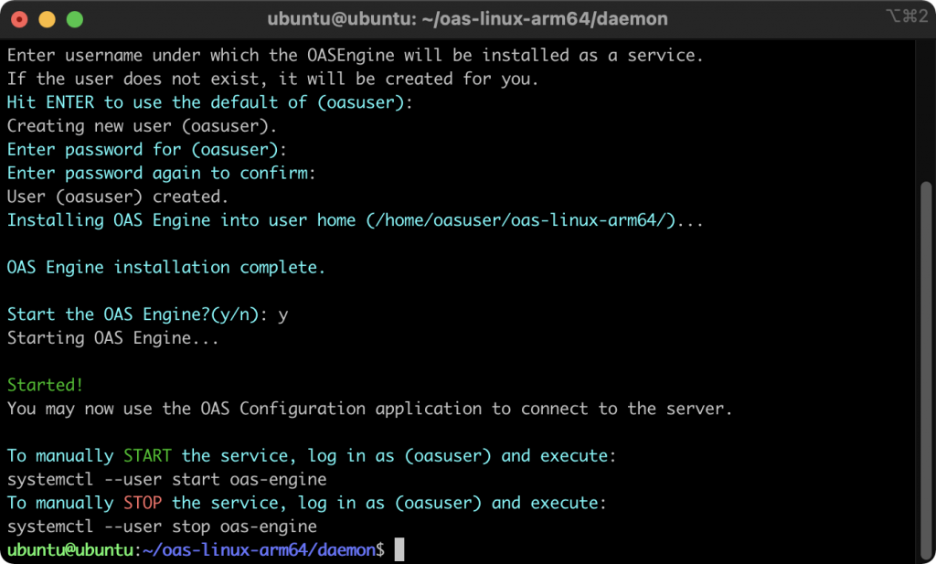
Task: Click the "systemctl --user stop oas-engine" command
Action: pos(162,527)
